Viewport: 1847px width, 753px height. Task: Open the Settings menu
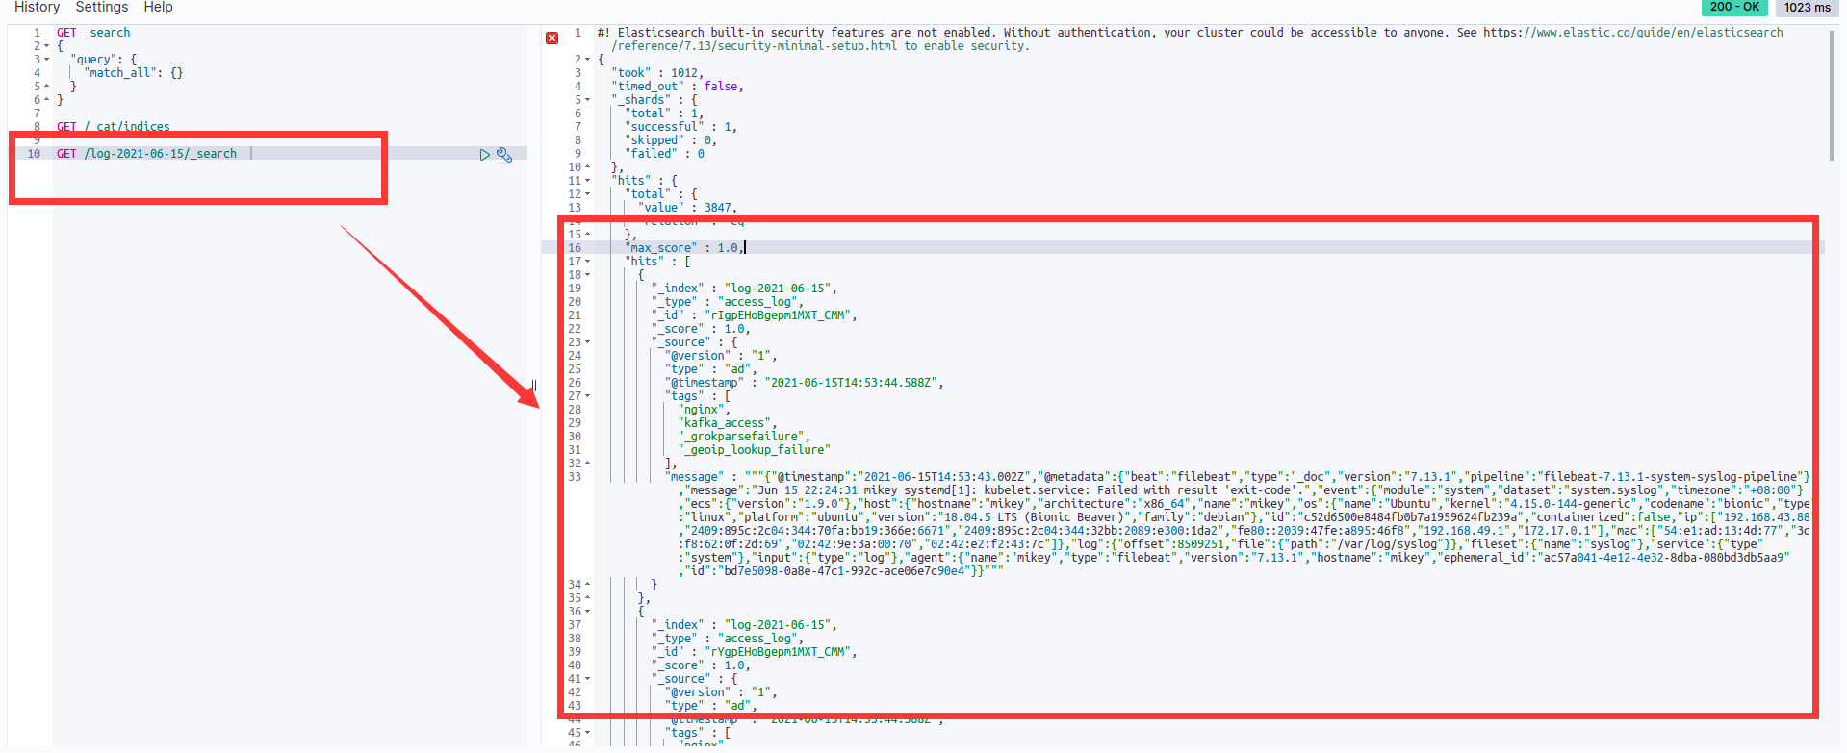[x=102, y=7]
